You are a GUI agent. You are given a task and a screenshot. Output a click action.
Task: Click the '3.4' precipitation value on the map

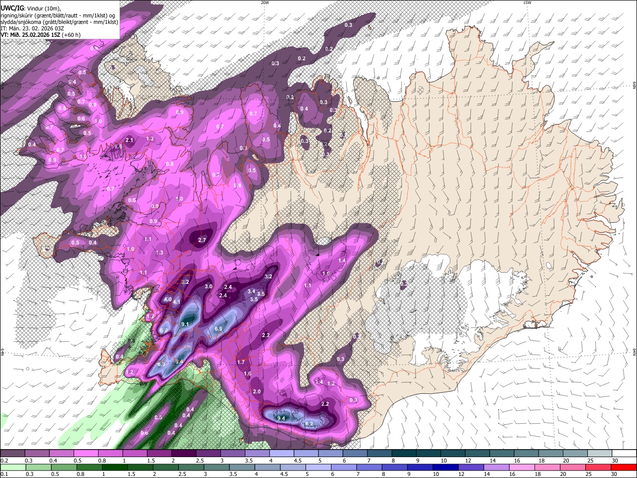tap(251, 291)
